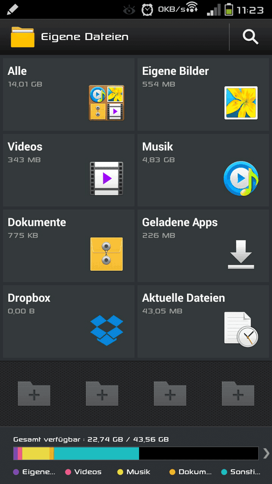Image resolution: width=272 pixels, height=484 pixels.
Task: Select the Aktuelle Dateien category title
Action: click(x=183, y=298)
